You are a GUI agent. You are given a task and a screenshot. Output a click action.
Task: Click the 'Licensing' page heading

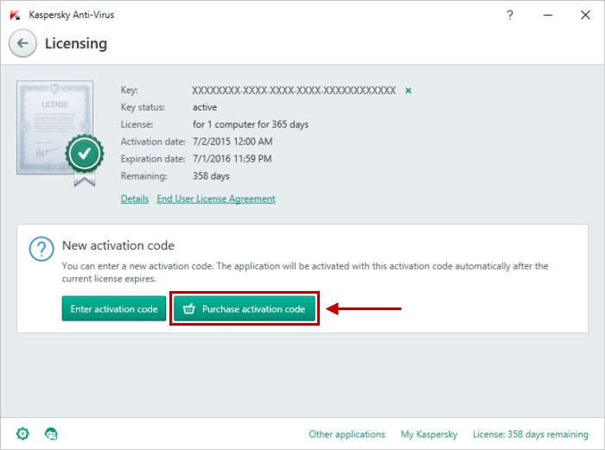[76, 43]
